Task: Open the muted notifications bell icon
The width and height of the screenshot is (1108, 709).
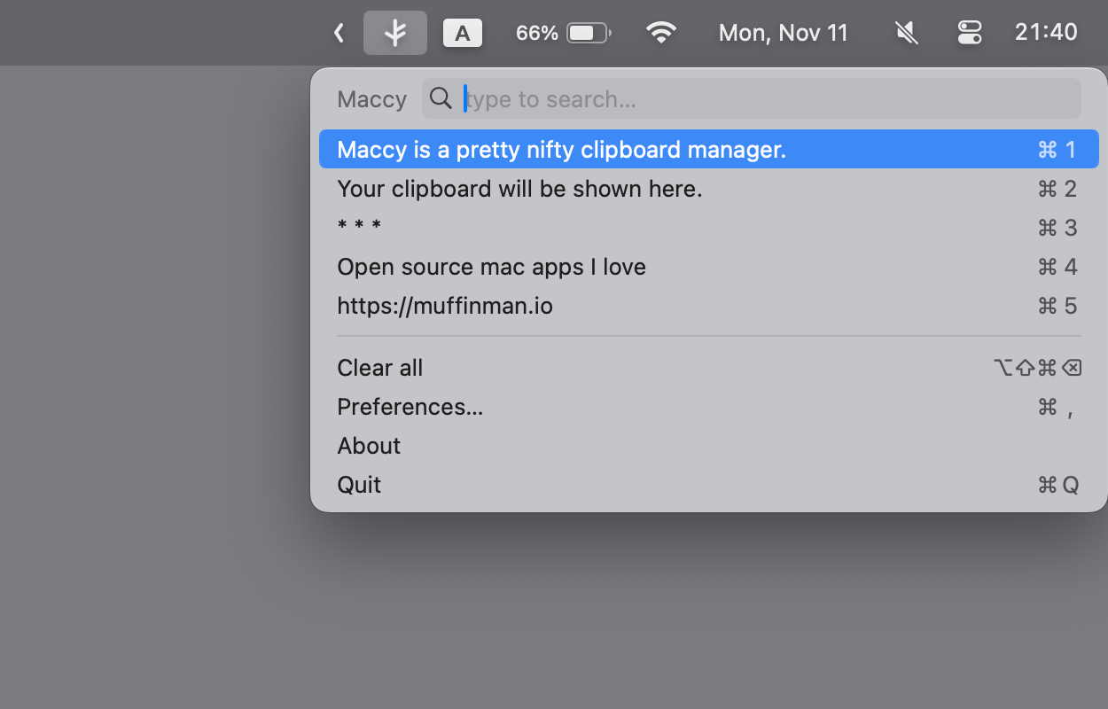Action: click(x=906, y=34)
